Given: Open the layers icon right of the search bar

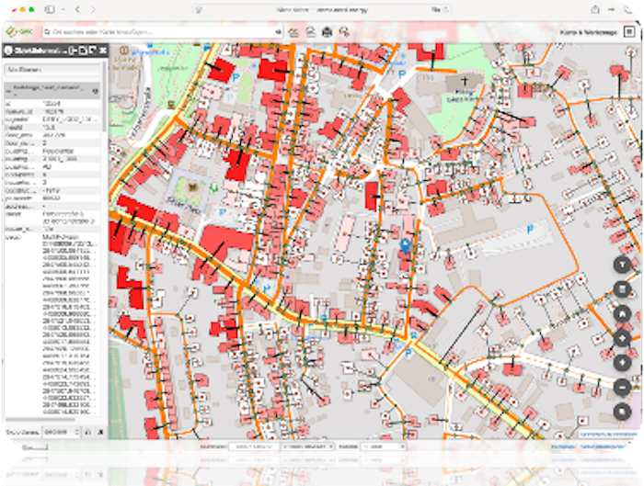Looking at the screenshot, I should click(294, 31).
